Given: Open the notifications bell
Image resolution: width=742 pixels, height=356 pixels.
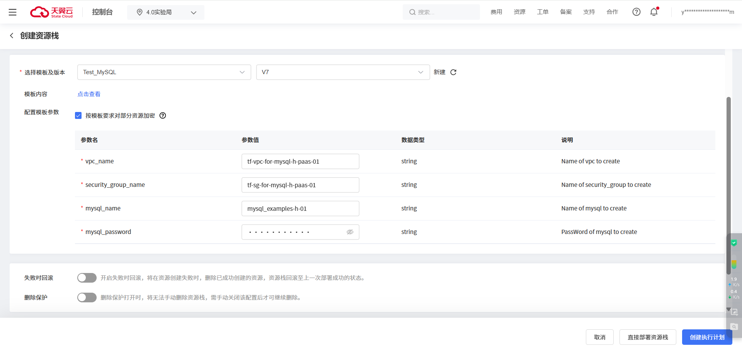Looking at the screenshot, I should click(x=654, y=12).
